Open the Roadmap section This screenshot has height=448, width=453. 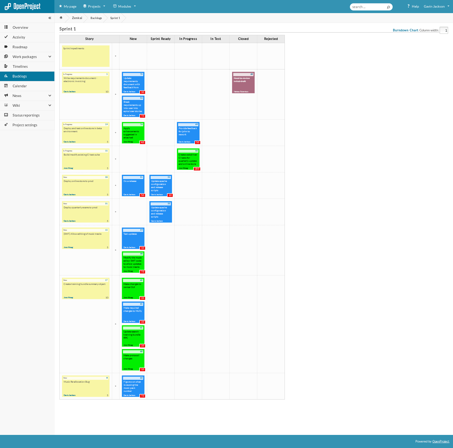pyautogui.click(x=20, y=47)
